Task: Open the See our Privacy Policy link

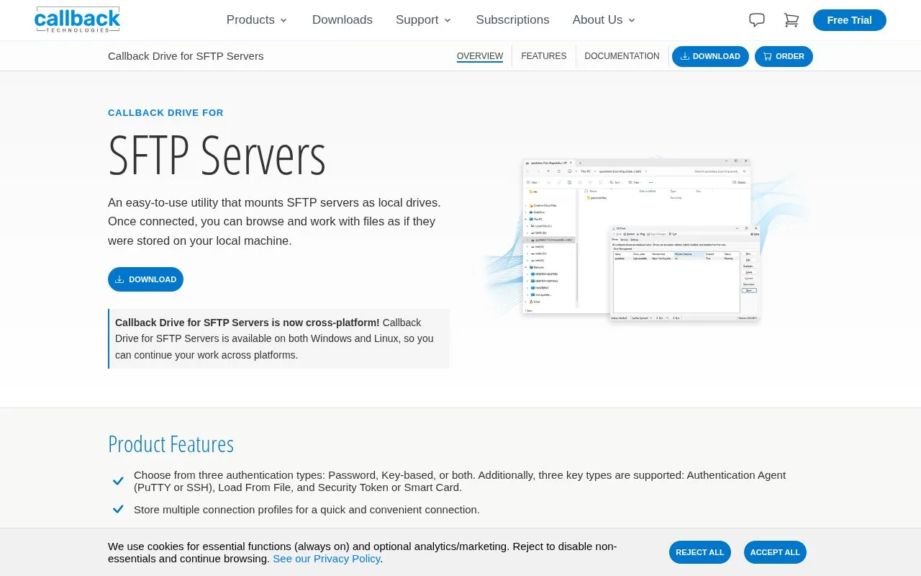Action: click(x=327, y=559)
